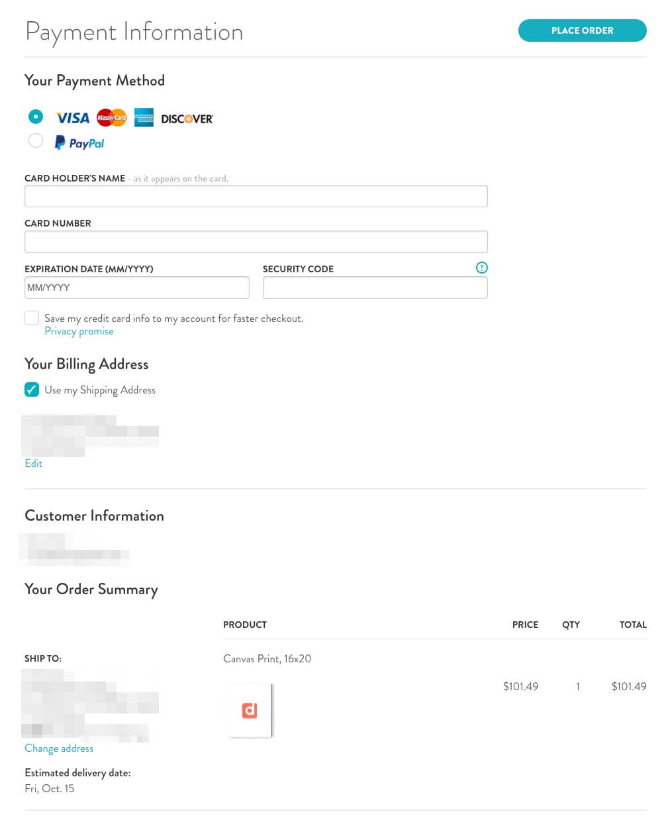
Task: Select the PayPal payment option
Action: click(35, 140)
